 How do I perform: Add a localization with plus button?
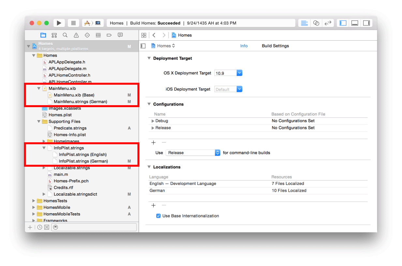[x=154, y=205]
